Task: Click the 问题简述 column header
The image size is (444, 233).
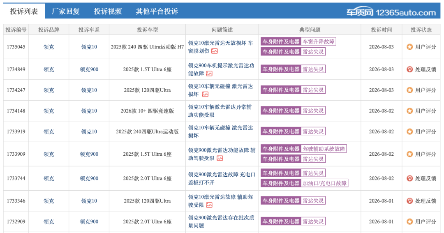Action: (222, 30)
